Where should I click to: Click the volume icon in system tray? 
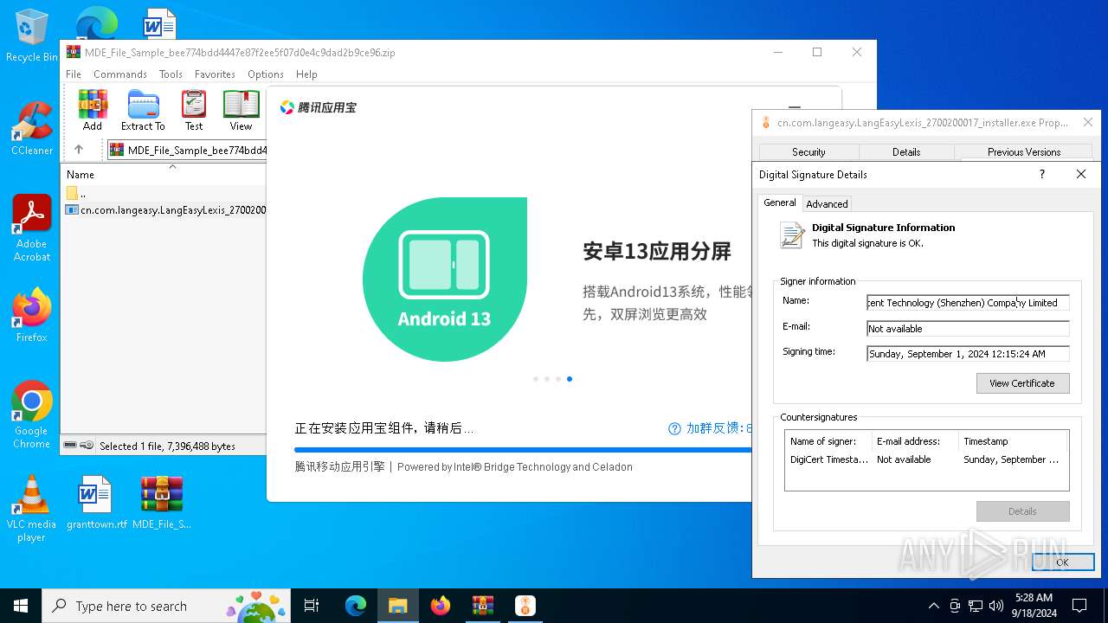click(x=996, y=606)
